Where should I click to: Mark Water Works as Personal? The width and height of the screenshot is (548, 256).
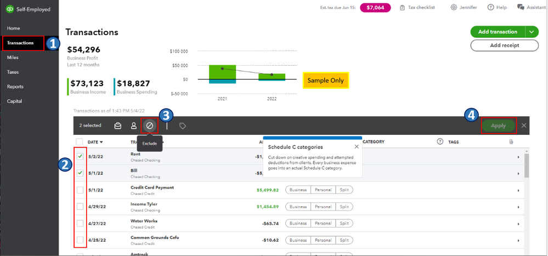(323, 223)
